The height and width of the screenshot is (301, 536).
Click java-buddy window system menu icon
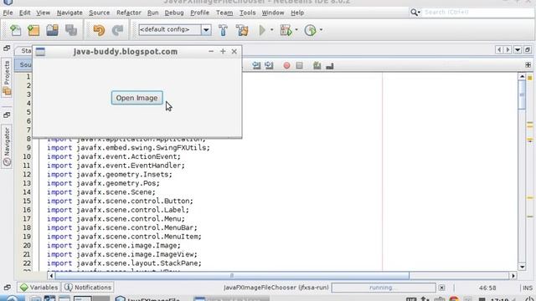pos(40,52)
